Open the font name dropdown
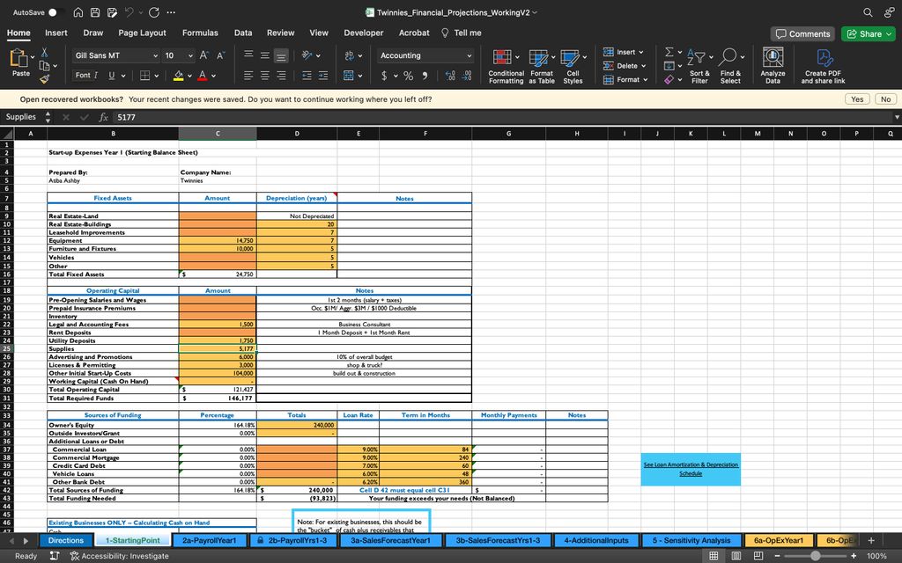Image resolution: width=902 pixels, height=563 pixels. 155,55
